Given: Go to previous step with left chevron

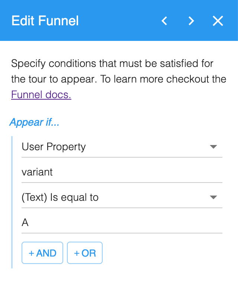Looking at the screenshot, I should pos(164,21).
